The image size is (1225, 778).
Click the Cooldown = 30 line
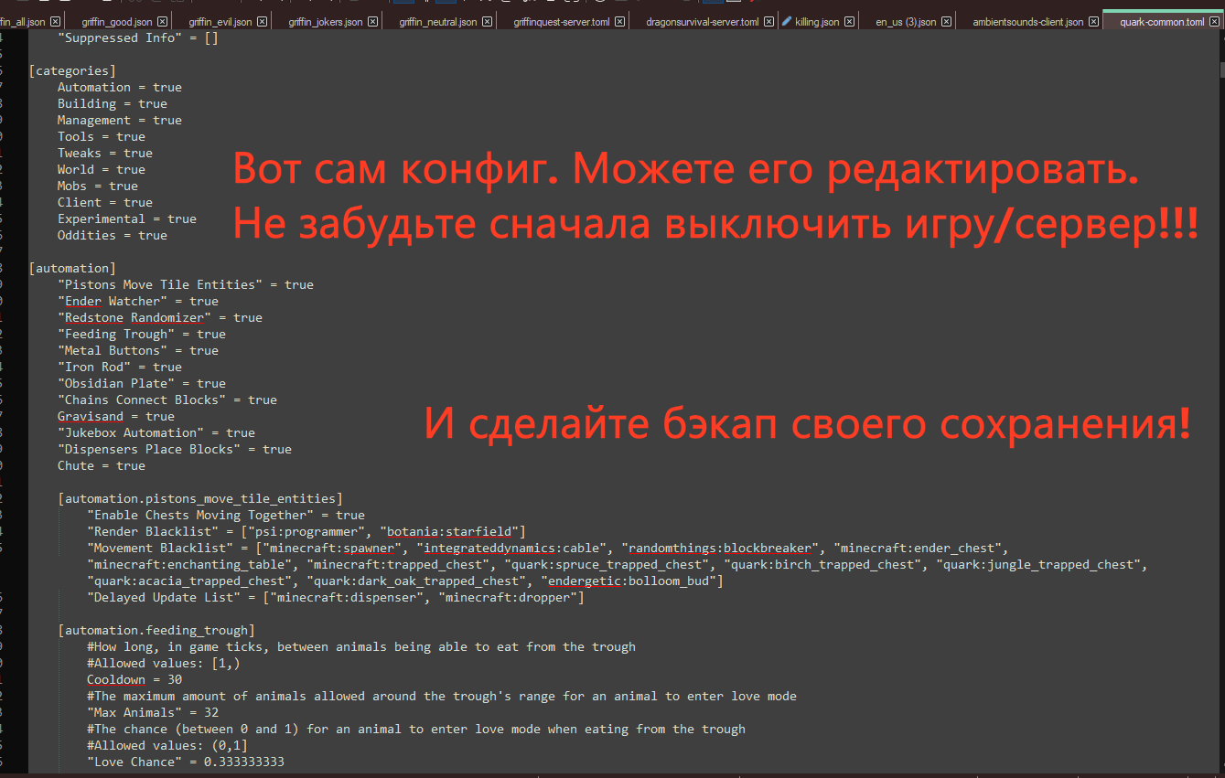(x=134, y=679)
